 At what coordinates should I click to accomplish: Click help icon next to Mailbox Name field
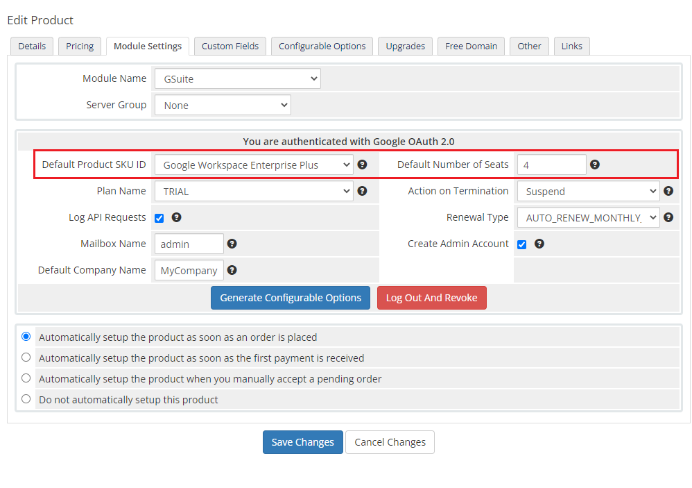(x=232, y=244)
